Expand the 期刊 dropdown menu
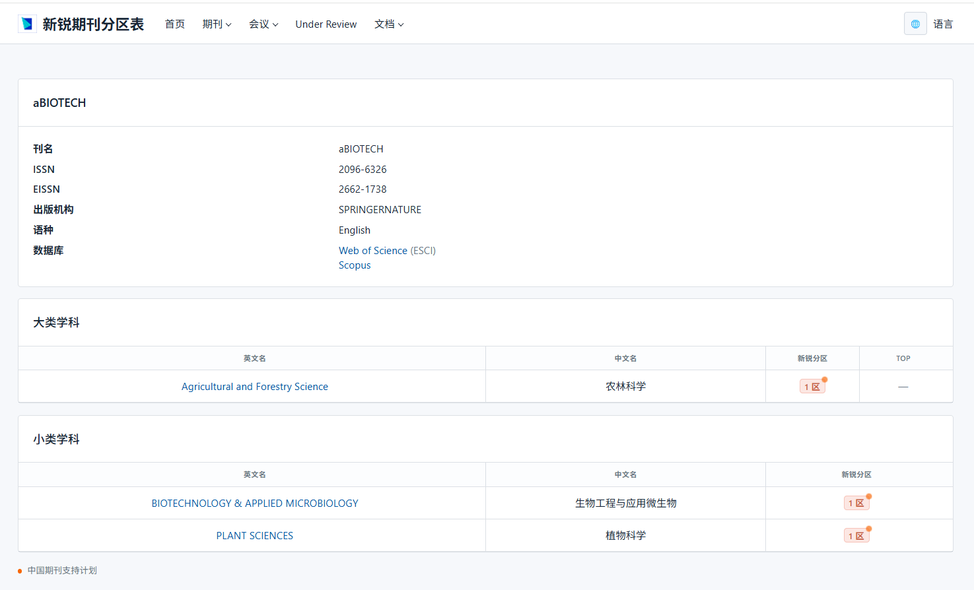 (x=217, y=24)
